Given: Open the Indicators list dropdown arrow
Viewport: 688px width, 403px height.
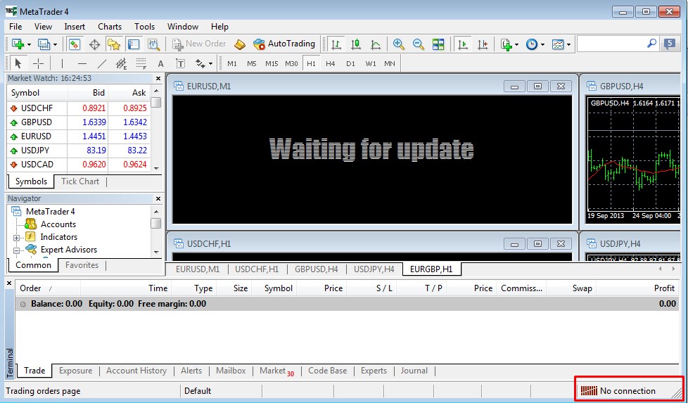Looking at the screenshot, I should [x=517, y=44].
